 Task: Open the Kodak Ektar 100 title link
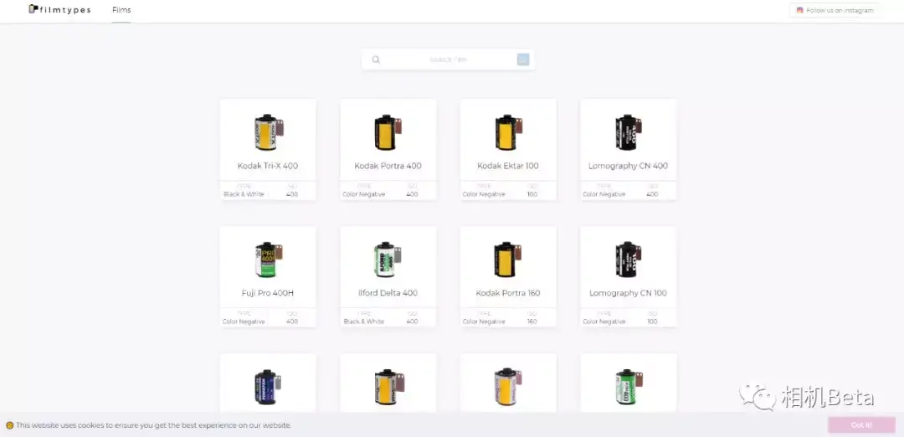[508, 166]
